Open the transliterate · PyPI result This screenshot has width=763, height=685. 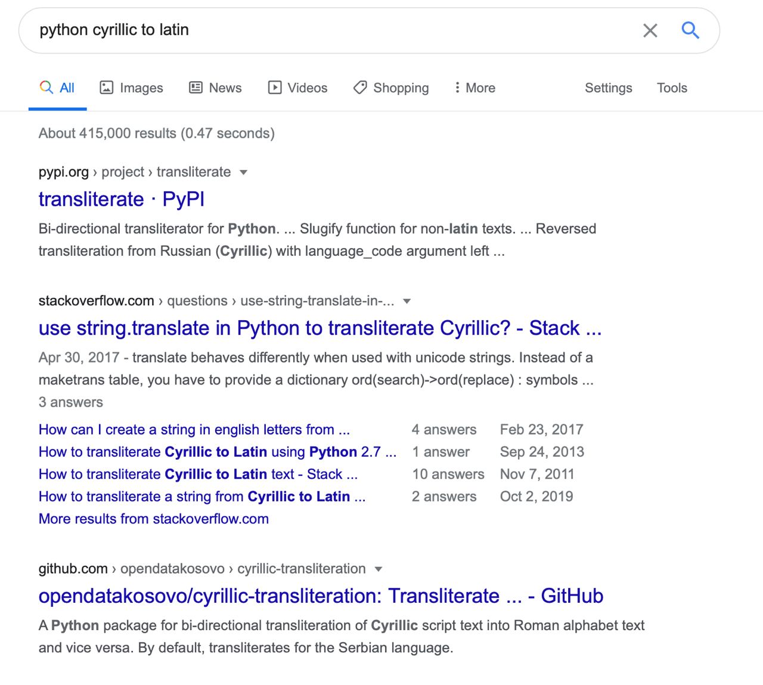click(x=122, y=199)
